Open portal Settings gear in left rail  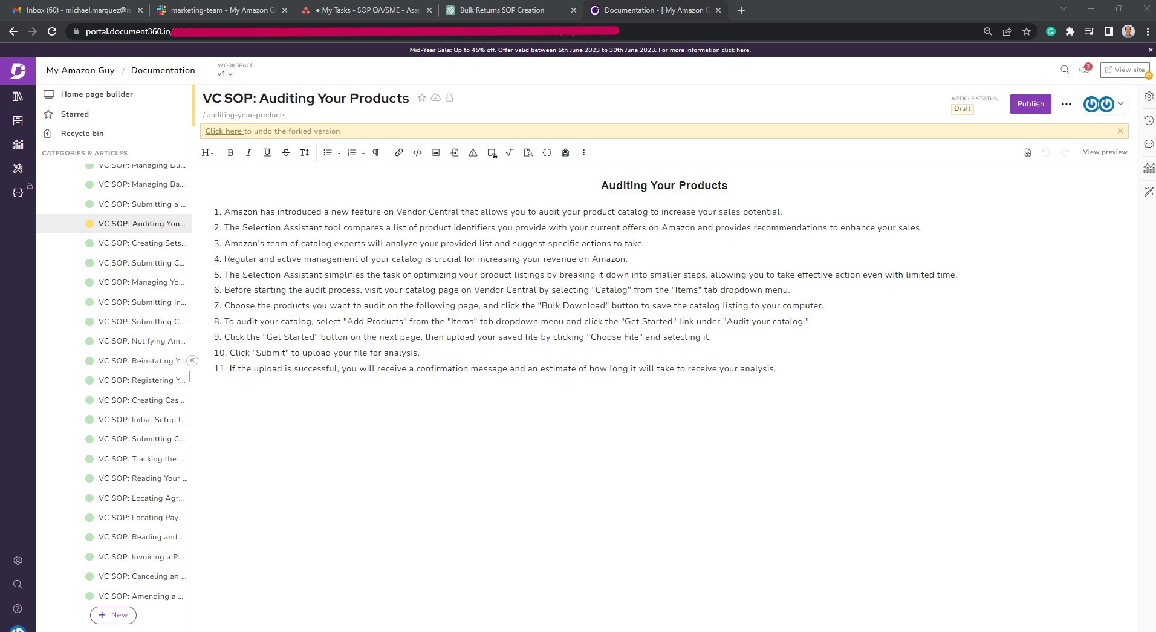pos(18,561)
